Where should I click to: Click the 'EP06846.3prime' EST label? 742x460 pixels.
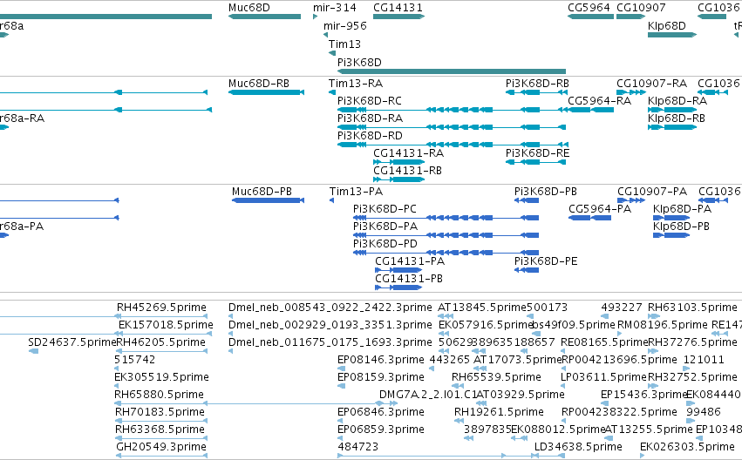[381, 412]
